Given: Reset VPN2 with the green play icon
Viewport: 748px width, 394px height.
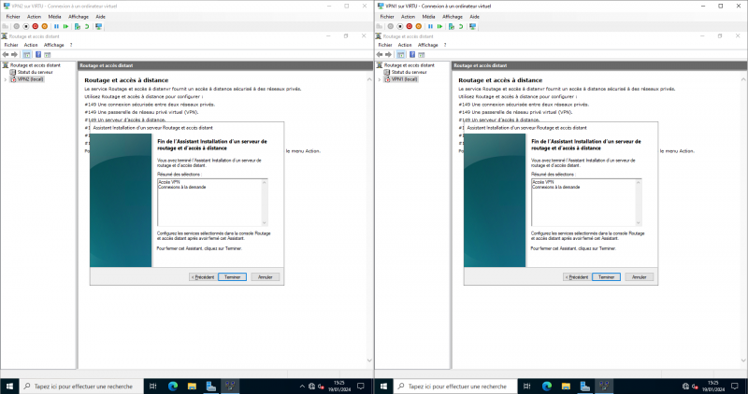Looking at the screenshot, I should (x=65, y=27).
